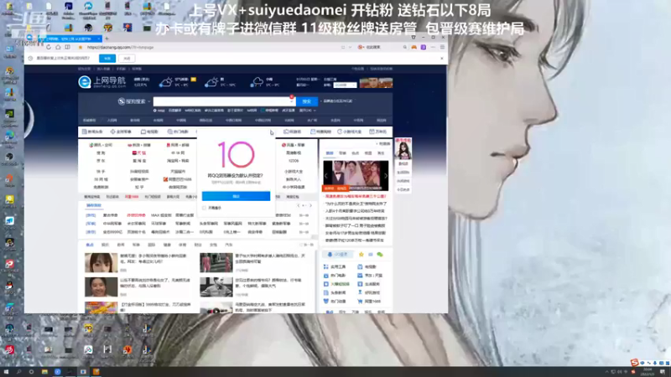Open the Windows Start menu
This screenshot has height=377, width=671.
(6, 372)
